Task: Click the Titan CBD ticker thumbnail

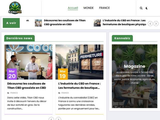Action: click(38, 23)
